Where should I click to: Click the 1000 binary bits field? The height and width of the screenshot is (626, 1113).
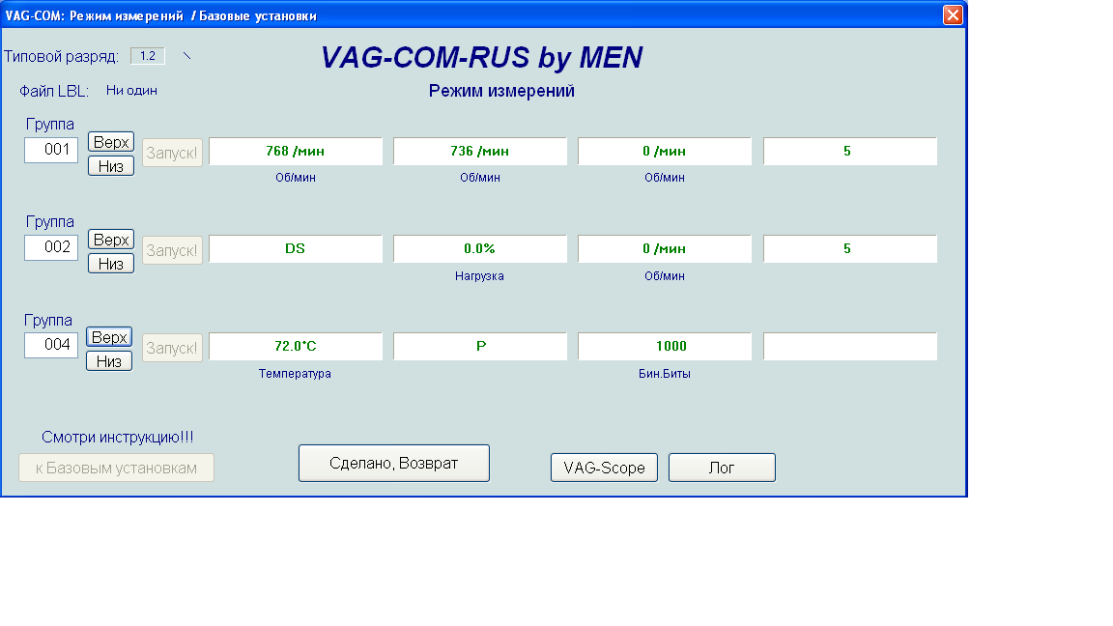(665, 347)
